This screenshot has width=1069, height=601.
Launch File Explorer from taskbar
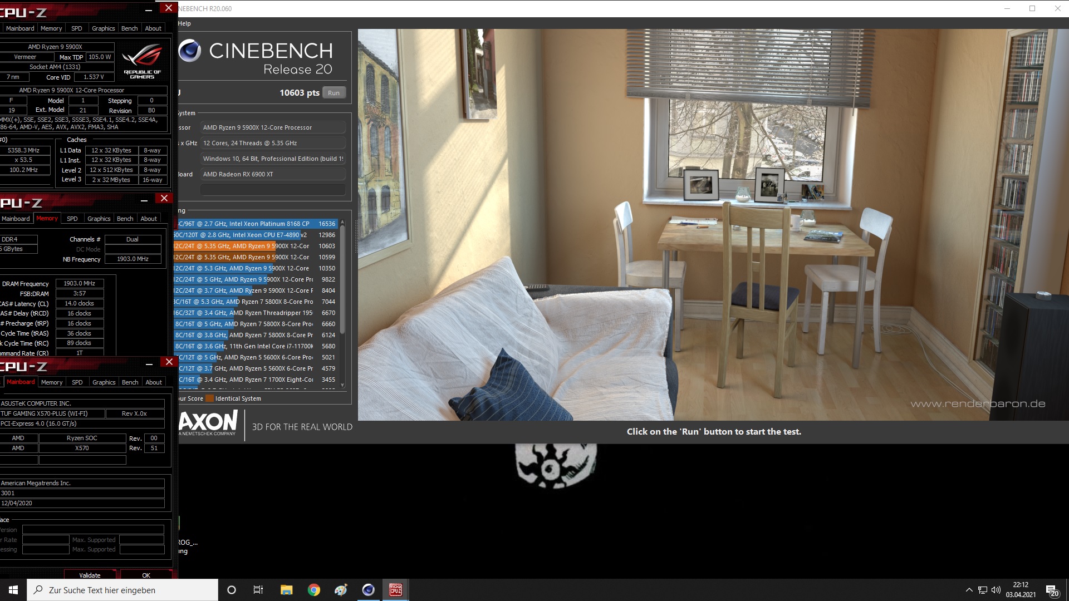pos(286,590)
